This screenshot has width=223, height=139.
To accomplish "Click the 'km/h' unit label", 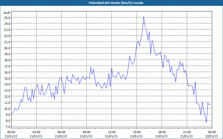I will pos(7,13).
